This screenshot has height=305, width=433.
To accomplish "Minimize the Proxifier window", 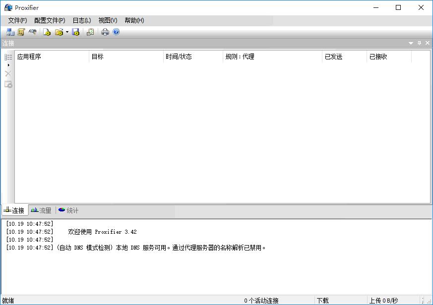I will 376,7.
